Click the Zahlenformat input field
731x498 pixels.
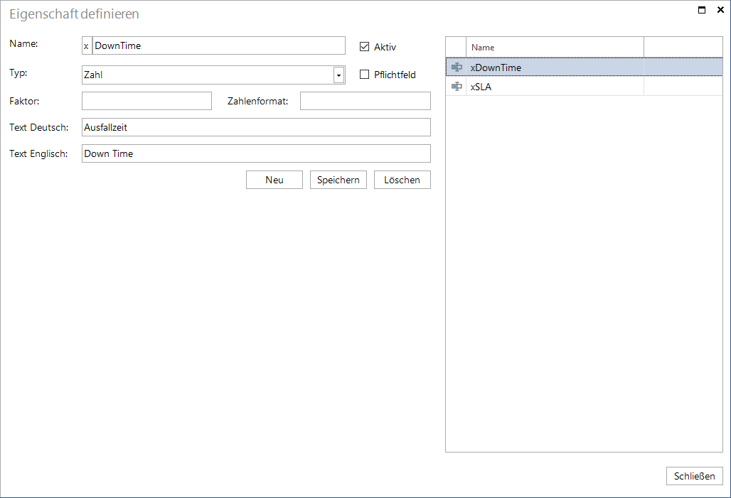[x=365, y=101]
